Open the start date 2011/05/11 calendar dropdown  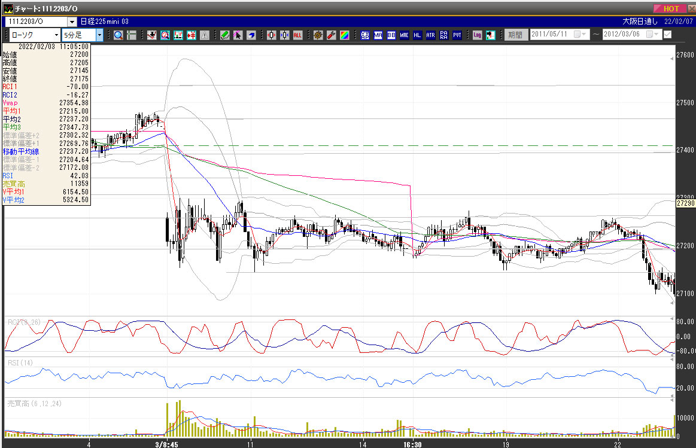point(580,35)
